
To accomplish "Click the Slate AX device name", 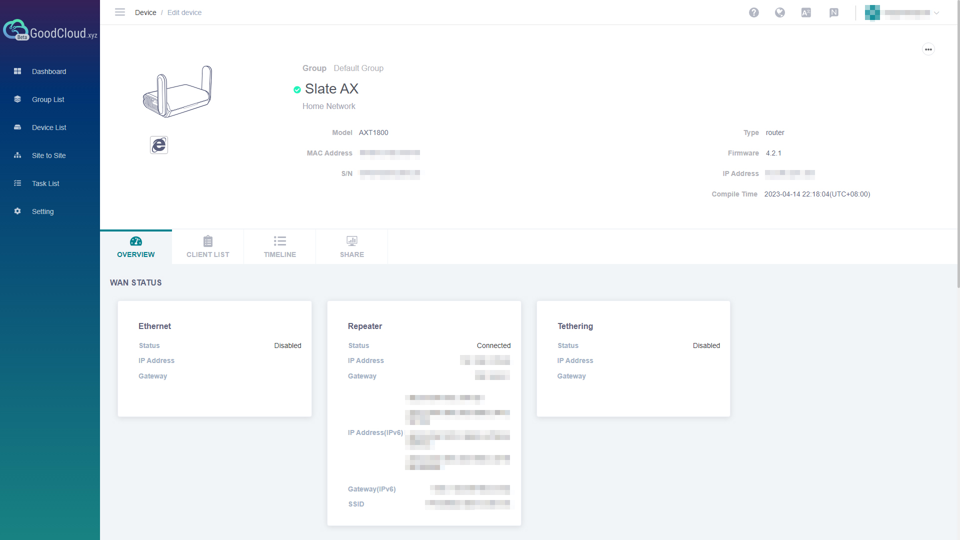I will coord(331,89).
